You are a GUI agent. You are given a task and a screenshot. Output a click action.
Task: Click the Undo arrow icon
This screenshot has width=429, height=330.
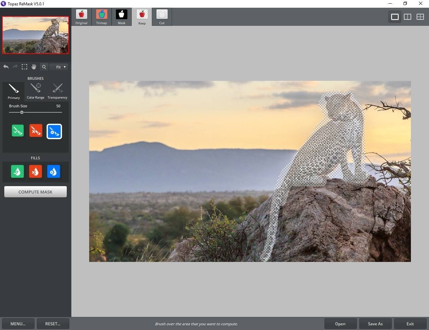pyautogui.click(x=6, y=67)
